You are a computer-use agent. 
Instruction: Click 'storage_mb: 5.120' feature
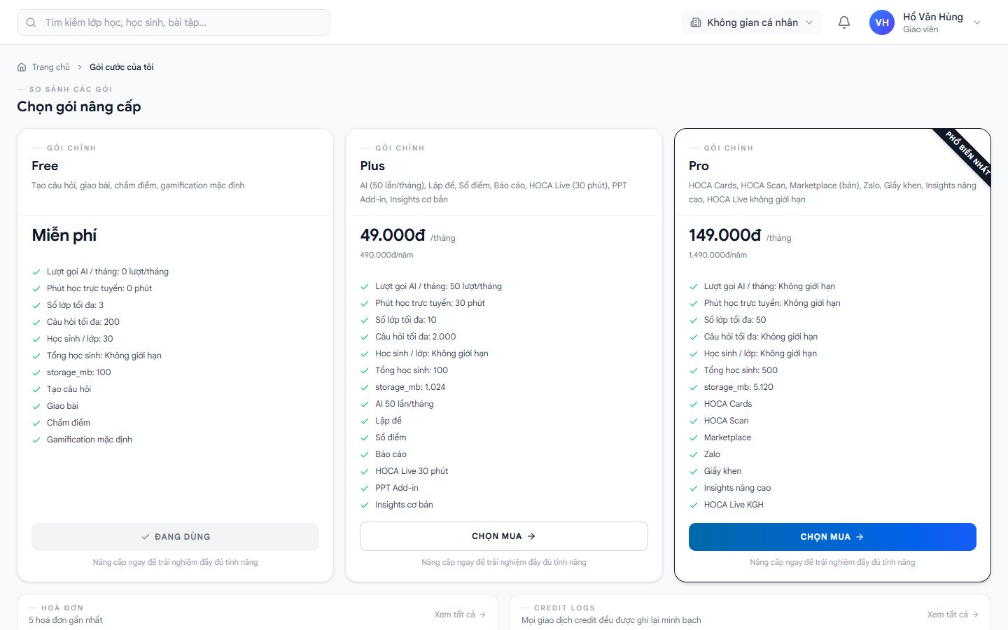(x=738, y=387)
